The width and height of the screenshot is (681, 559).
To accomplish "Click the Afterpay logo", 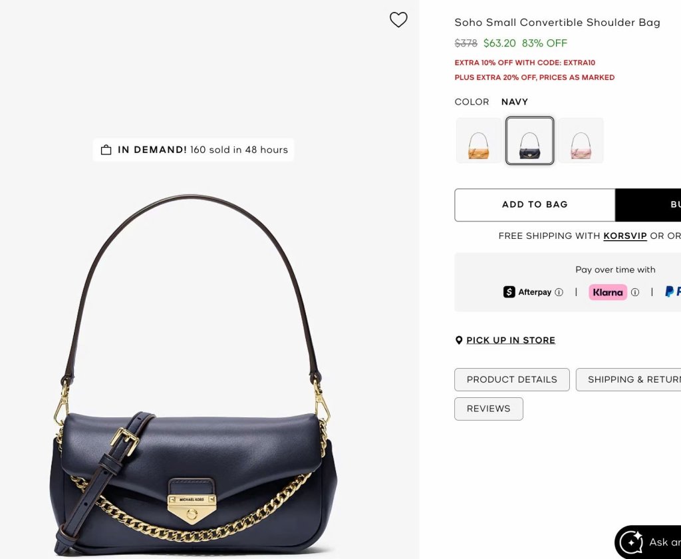I will 527,292.
